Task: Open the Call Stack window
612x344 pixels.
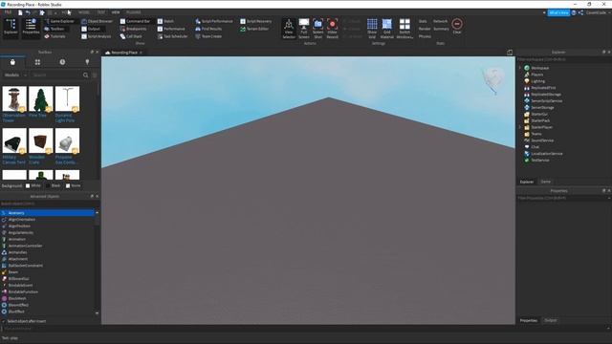Action: pos(131,36)
